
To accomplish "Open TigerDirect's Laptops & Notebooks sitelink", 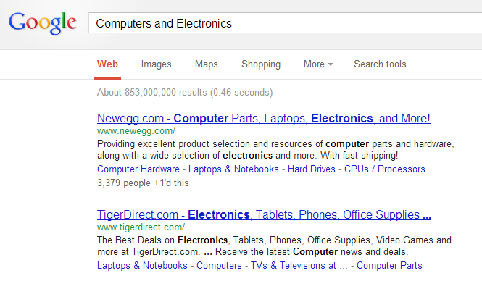I will [x=142, y=265].
